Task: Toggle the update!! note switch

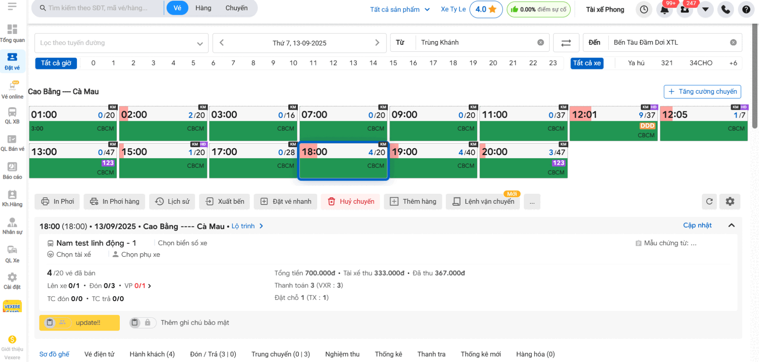Action: click(56, 323)
